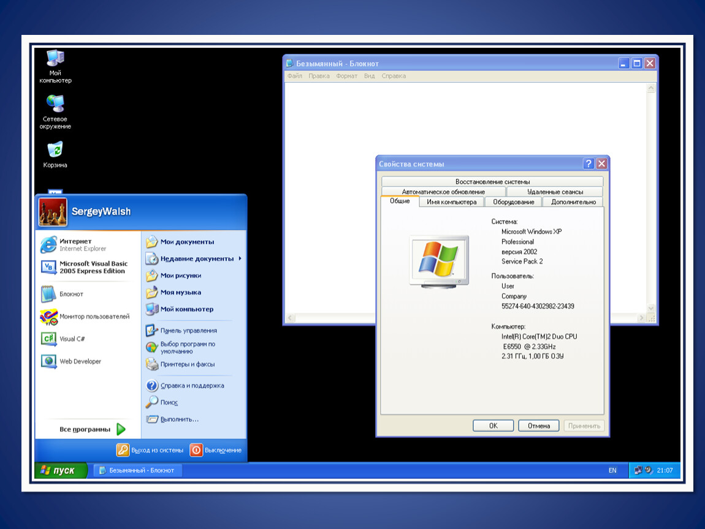
Task: Click Notepad's vertical scrollbar up arrow
Action: (x=650, y=88)
